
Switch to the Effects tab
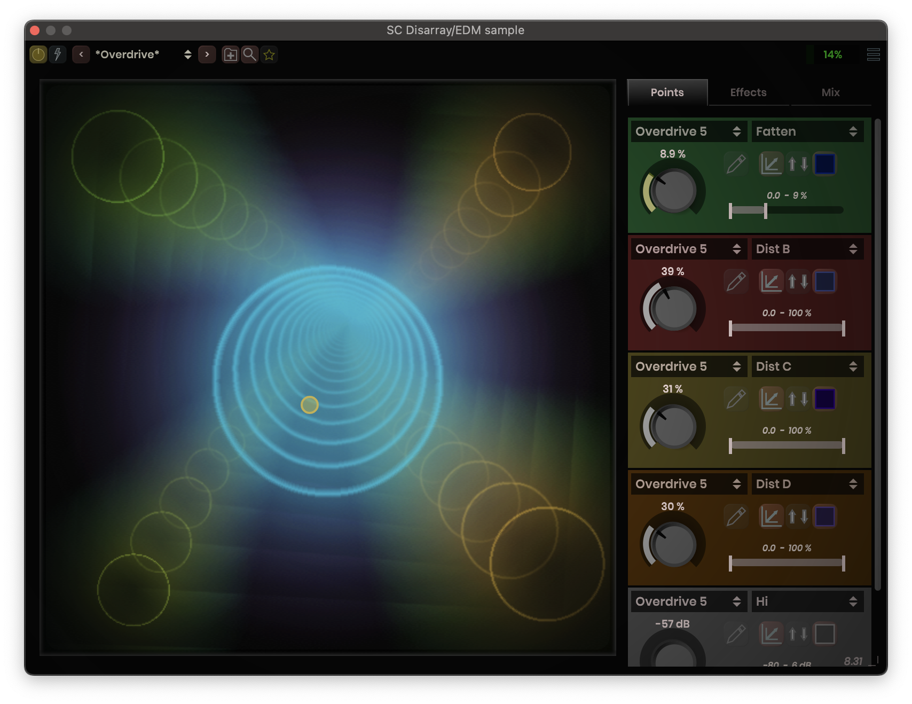(x=749, y=92)
